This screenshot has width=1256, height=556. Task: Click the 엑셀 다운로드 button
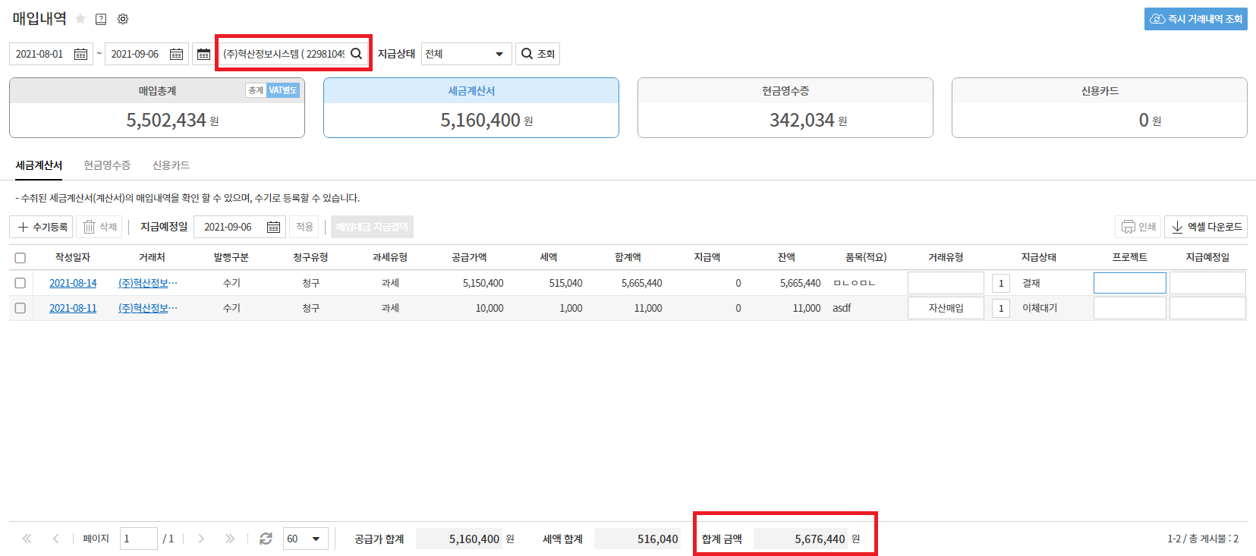point(1206,227)
